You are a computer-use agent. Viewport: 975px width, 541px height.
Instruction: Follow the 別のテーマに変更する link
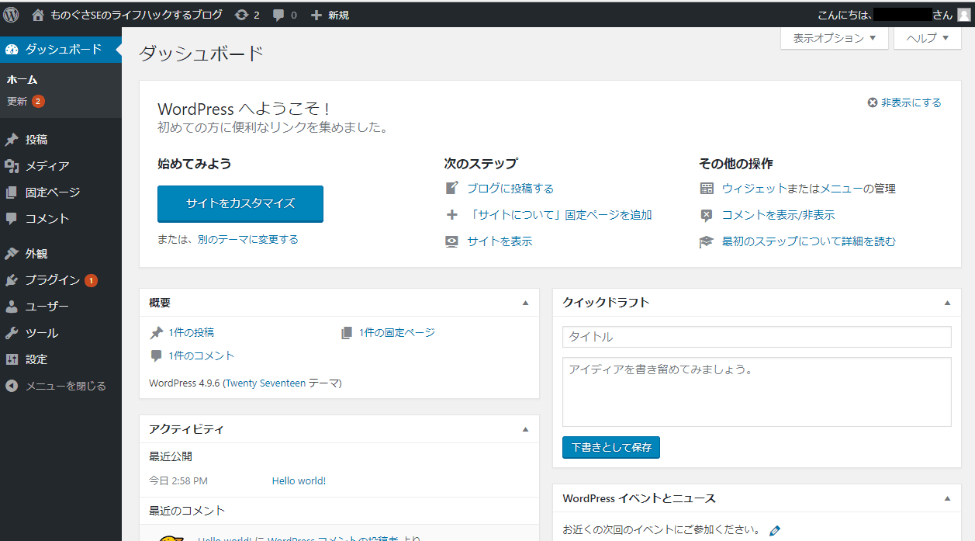coord(248,239)
